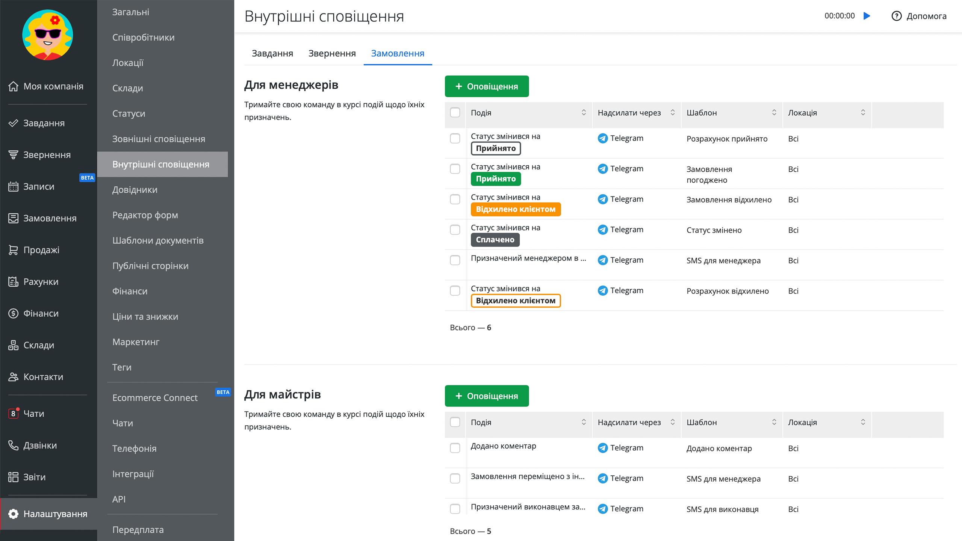Open Звіти reports icon in sidebar

[x=14, y=477]
